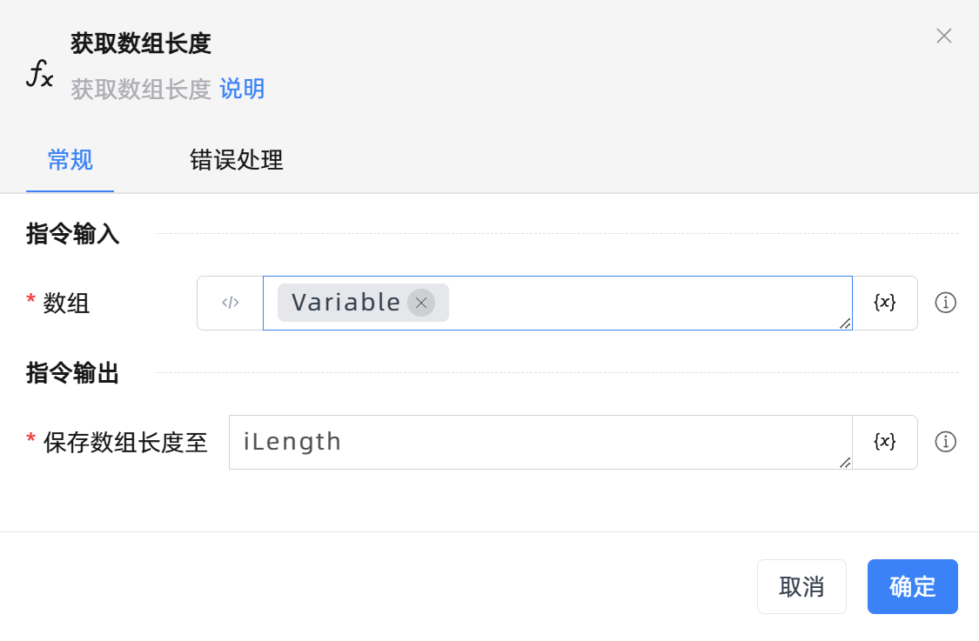Click the 指令输出 section heading
The image size is (979, 641).
73,373
